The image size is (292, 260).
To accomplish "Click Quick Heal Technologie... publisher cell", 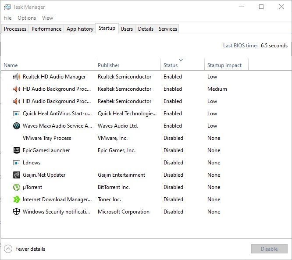I will point(127,114).
